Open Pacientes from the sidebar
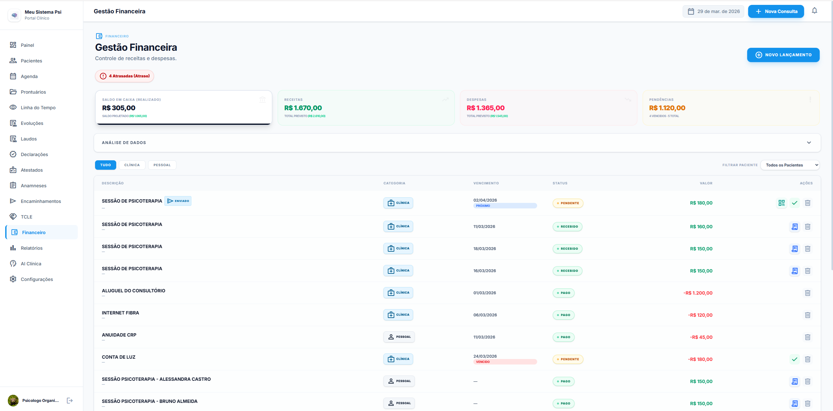 point(42,61)
